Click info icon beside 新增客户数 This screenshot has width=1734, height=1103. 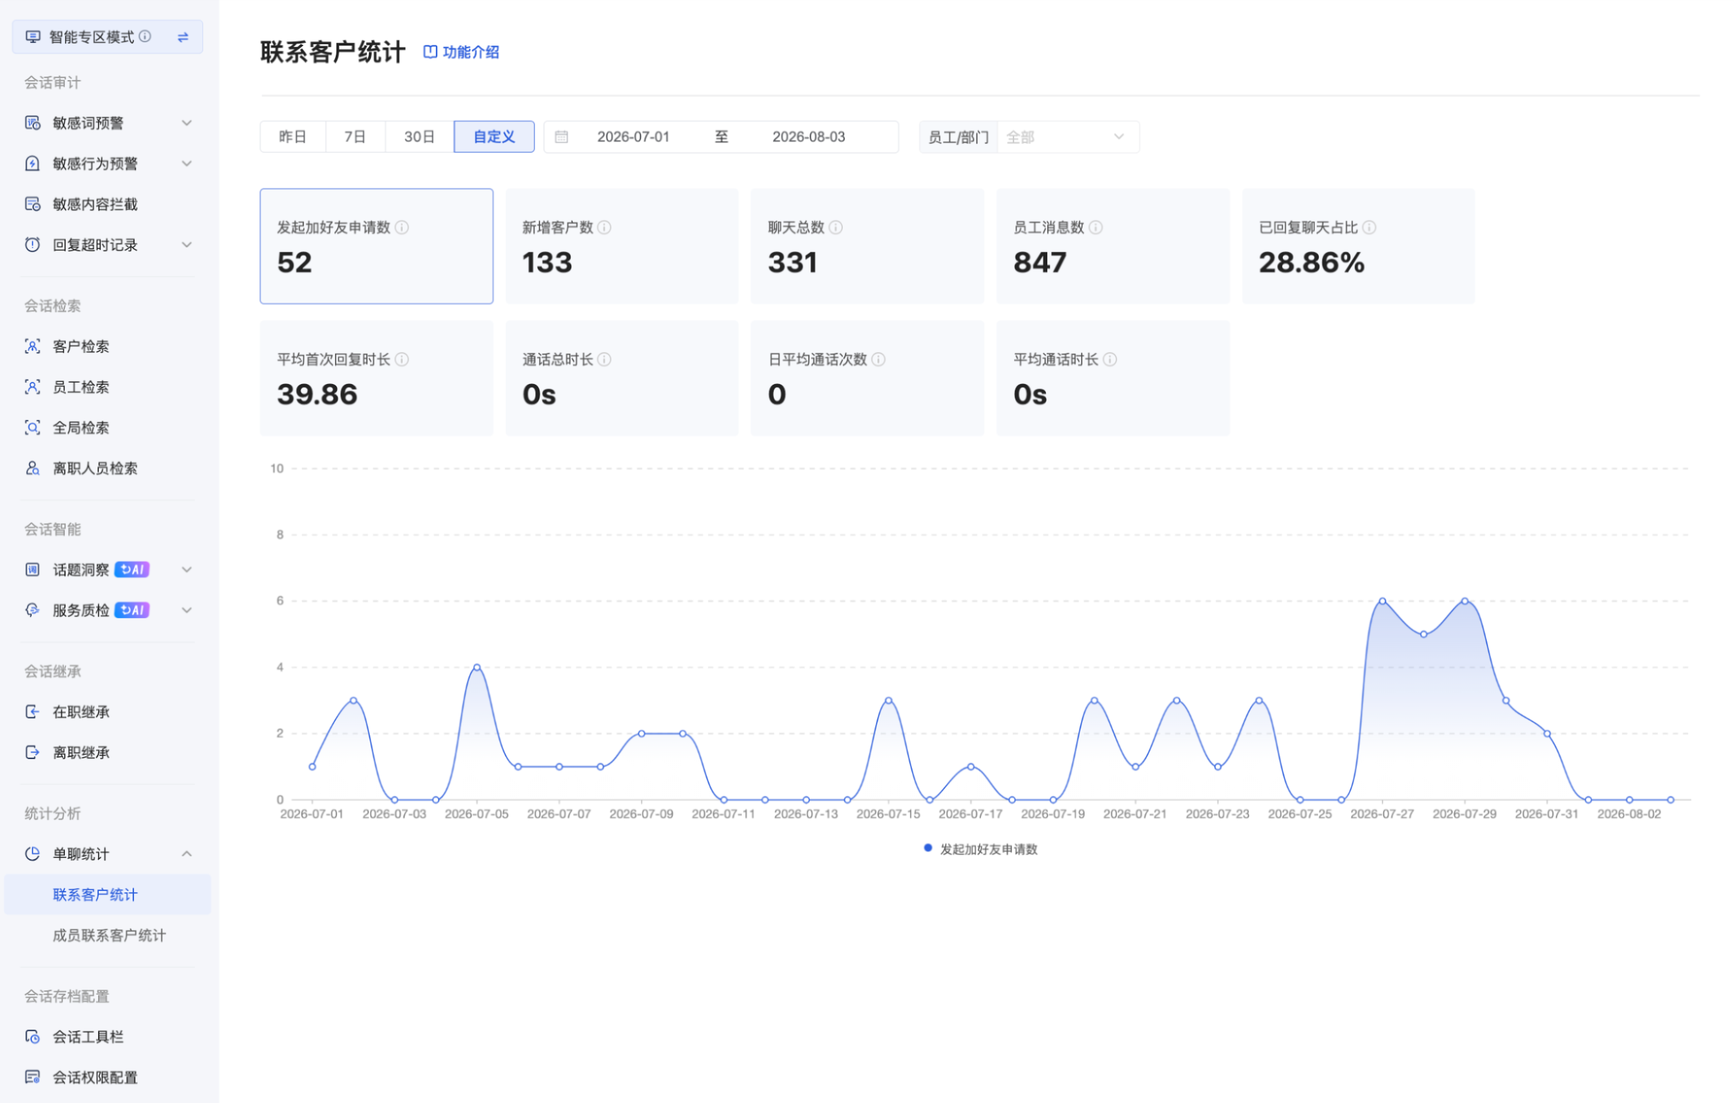pos(604,227)
